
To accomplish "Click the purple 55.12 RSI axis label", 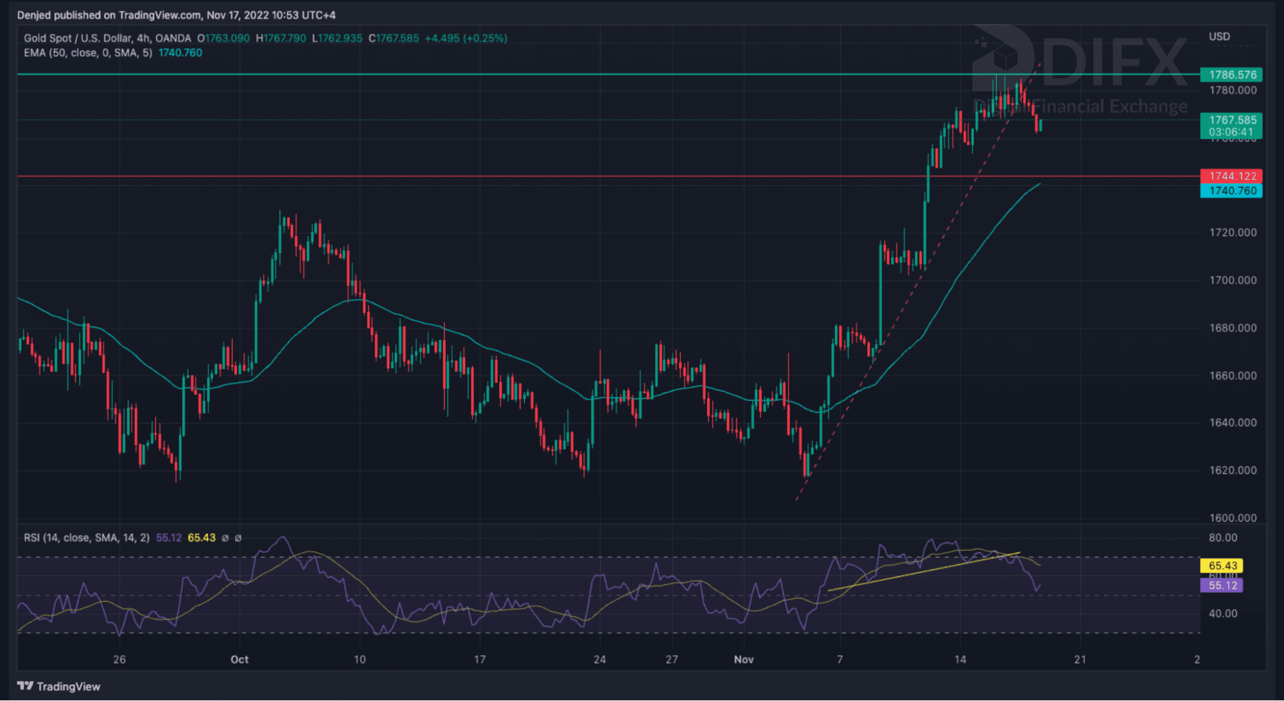I will pyautogui.click(x=1222, y=585).
